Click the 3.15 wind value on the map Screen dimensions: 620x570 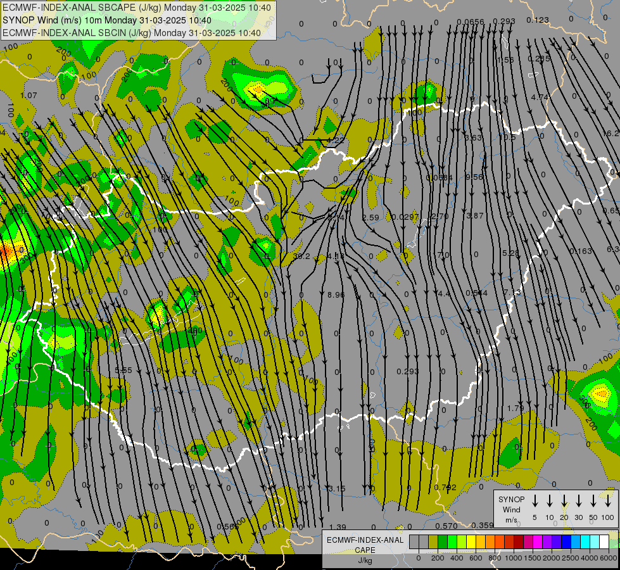coord(337,489)
